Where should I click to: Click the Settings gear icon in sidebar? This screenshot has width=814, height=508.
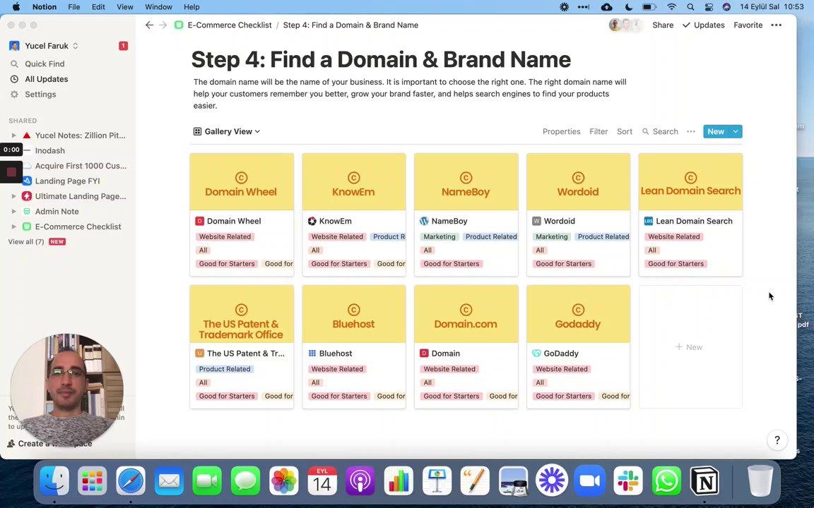pyautogui.click(x=15, y=95)
